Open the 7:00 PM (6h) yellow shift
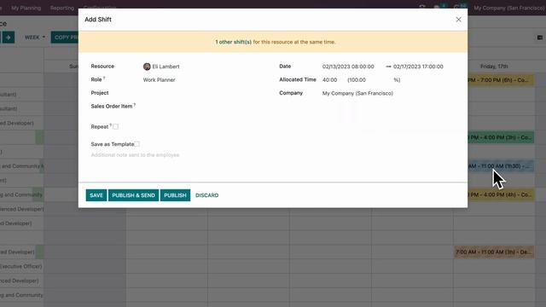 coord(501,80)
